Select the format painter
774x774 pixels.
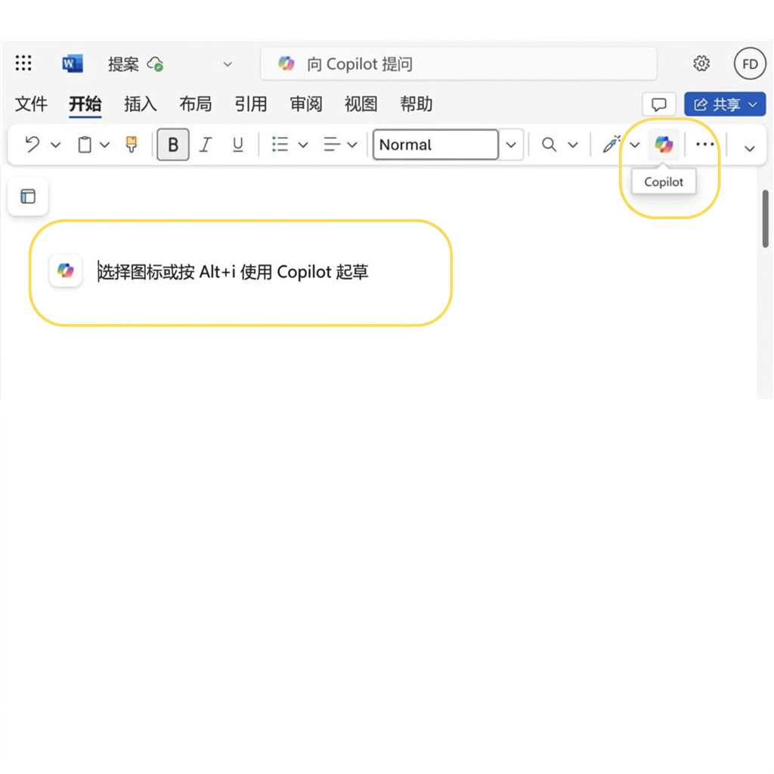tap(132, 144)
